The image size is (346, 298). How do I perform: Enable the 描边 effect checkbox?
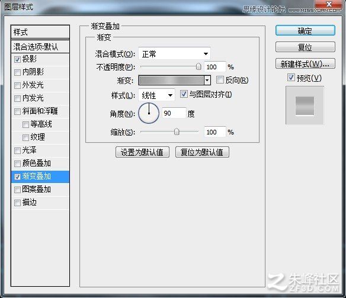click(17, 203)
